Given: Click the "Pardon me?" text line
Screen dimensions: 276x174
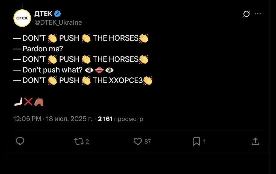Looking at the screenshot, I should tap(43, 49).
